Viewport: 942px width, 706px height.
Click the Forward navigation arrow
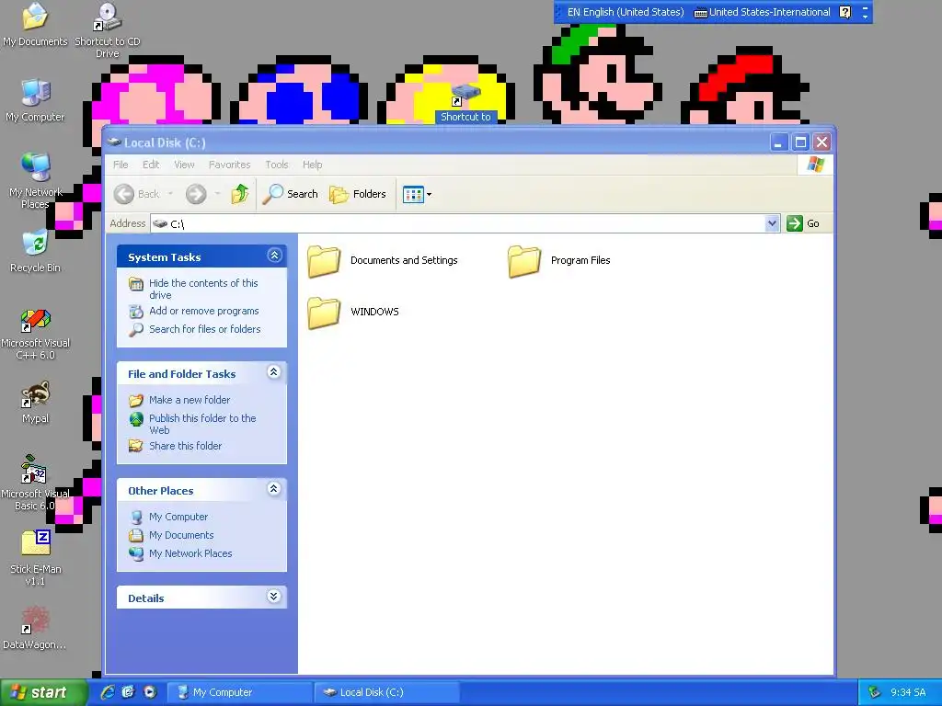(196, 194)
